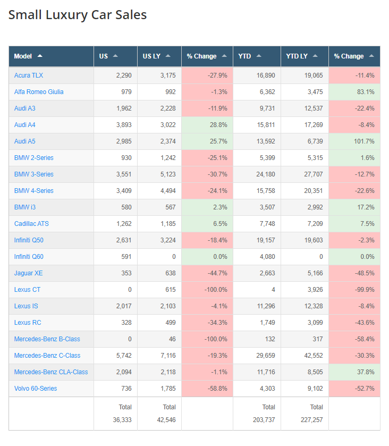Select Jaguar XE -44.7% cell
Screen dimensions: 389x446
click(207, 273)
